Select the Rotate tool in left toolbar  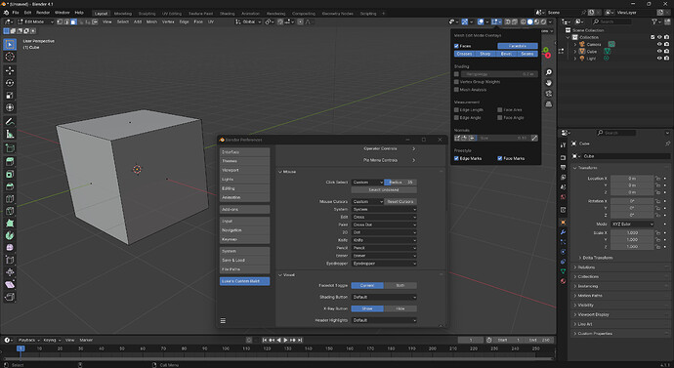click(x=10, y=83)
